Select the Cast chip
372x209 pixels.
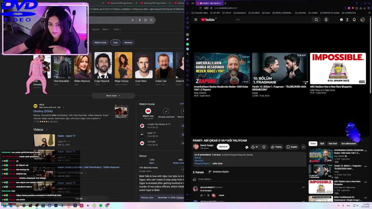(x=115, y=42)
